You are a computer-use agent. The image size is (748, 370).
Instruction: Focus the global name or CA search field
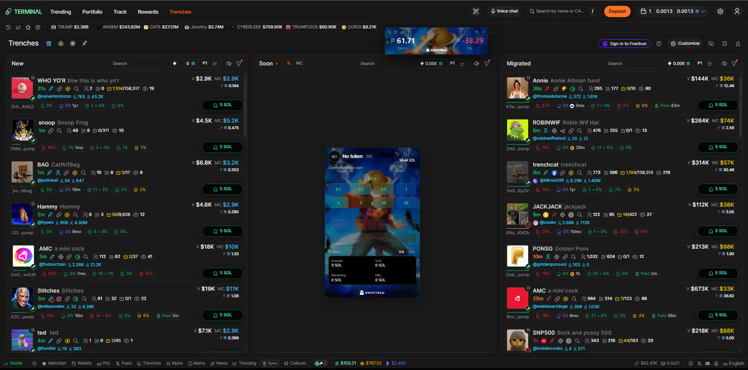pos(562,11)
